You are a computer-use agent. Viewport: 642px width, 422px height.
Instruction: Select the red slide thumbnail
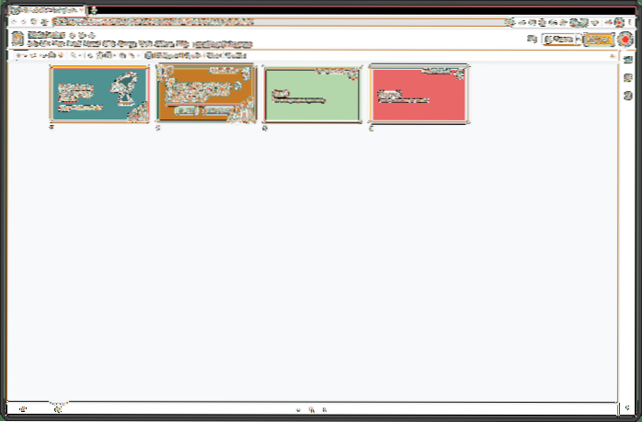click(x=418, y=94)
